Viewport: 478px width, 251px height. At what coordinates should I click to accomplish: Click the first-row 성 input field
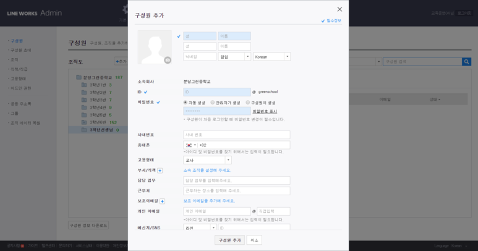(x=200, y=36)
